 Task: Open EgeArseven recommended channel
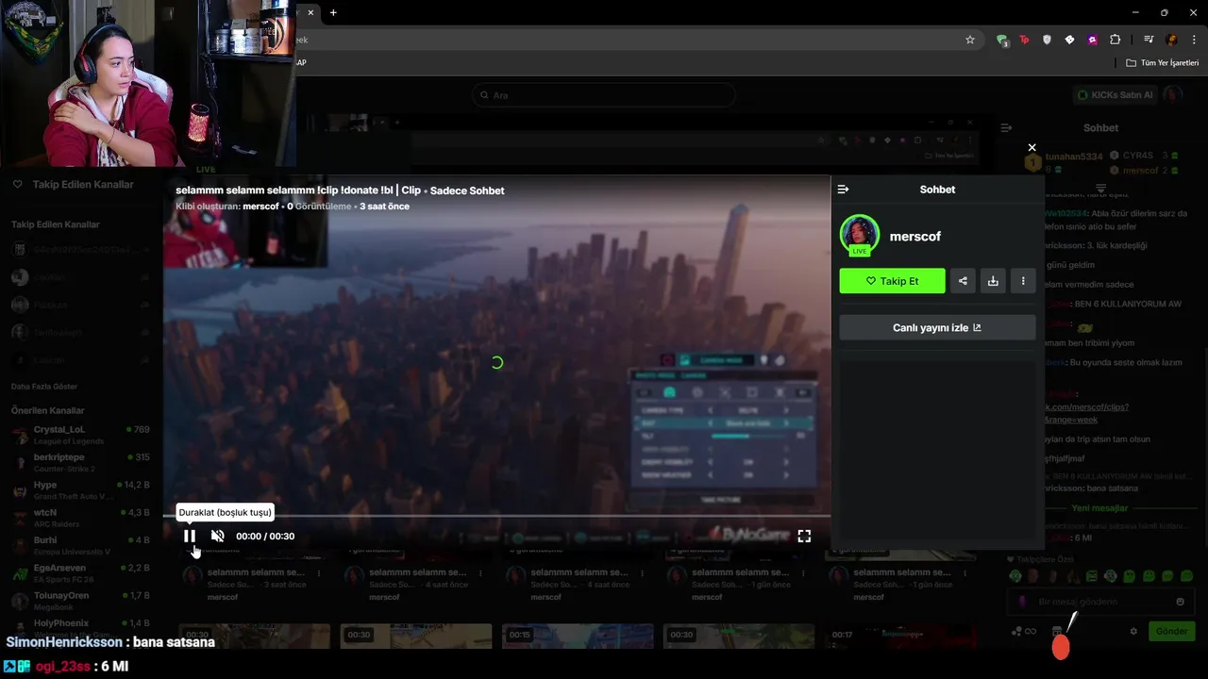[80, 572]
